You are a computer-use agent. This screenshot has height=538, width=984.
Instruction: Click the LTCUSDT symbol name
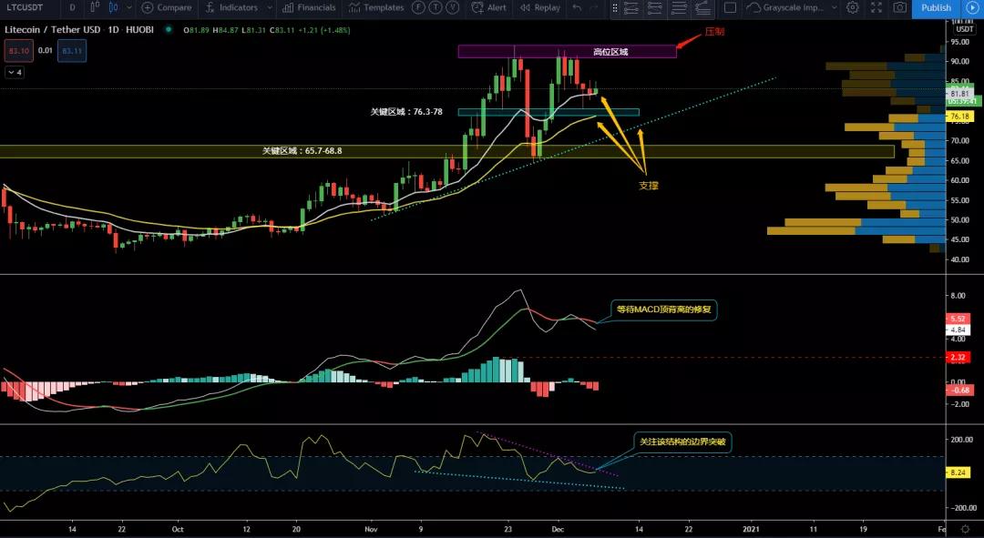(23, 7)
